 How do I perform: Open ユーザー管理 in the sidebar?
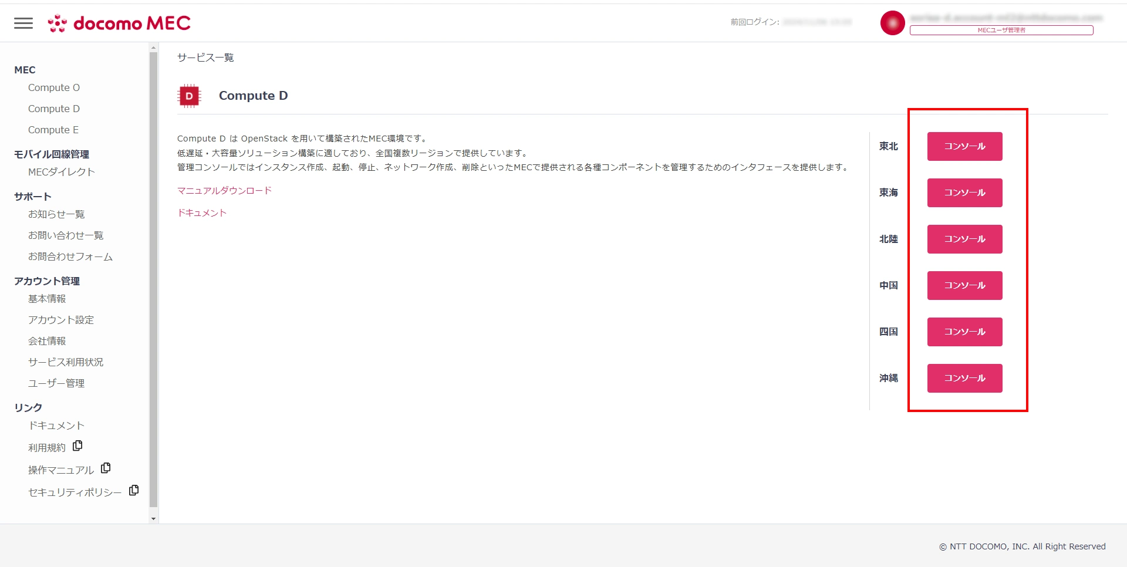pyautogui.click(x=56, y=383)
